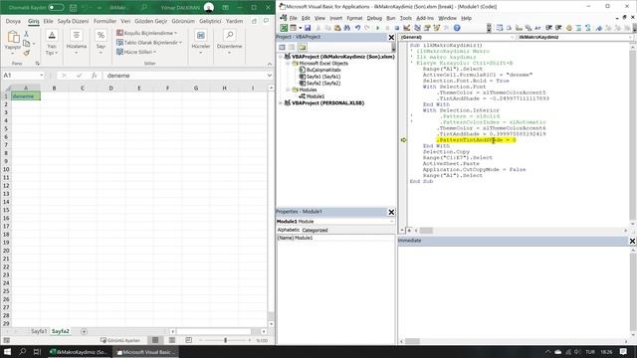The image size is (637, 358).
Task: Switch to the Formüller ribbon tab
Action: (x=105, y=21)
